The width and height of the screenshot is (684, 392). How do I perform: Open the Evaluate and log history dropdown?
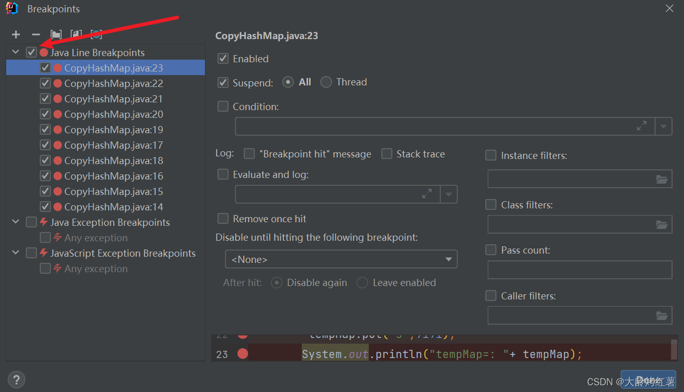[449, 194]
